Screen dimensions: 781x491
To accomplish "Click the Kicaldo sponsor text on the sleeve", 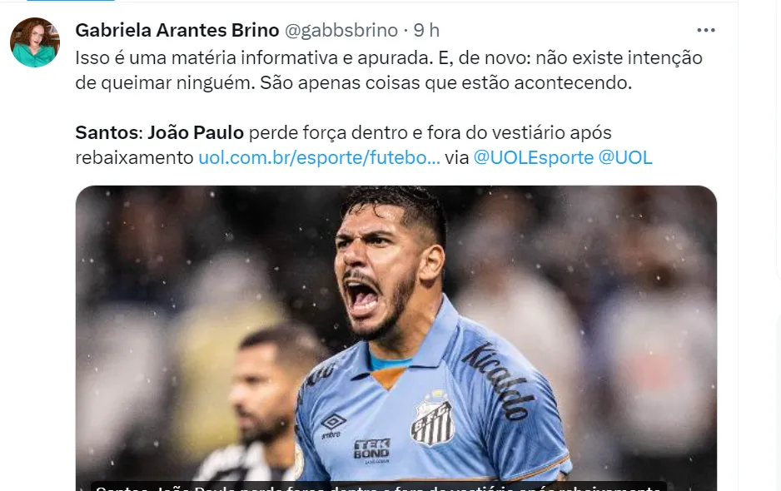I will click(498, 381).
